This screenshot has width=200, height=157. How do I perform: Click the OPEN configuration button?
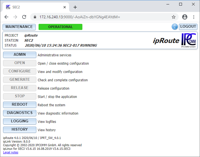[x=20, y=63]
